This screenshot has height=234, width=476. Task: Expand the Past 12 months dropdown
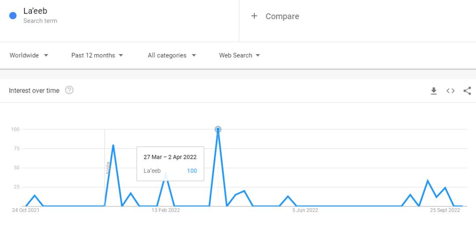97,55
